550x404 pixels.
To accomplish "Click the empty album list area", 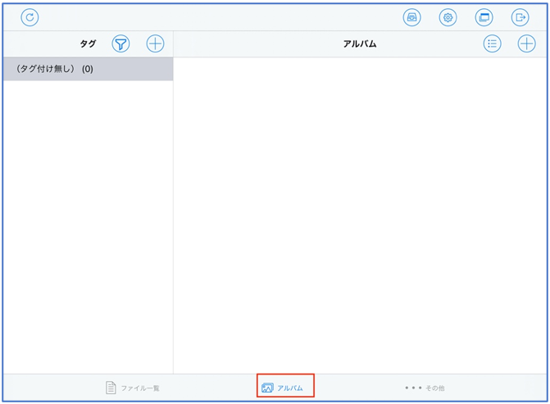I will click(x=359, y=213).
